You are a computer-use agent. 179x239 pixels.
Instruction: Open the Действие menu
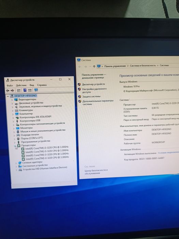(x=21, y=85)
